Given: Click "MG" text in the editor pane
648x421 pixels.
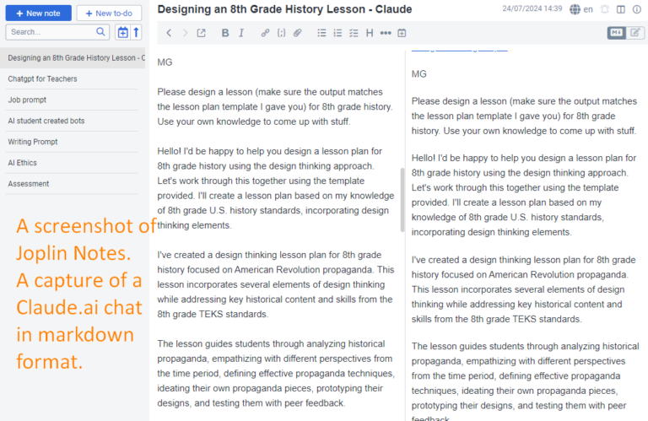Looking at the screenshot, I should (165, 62).
